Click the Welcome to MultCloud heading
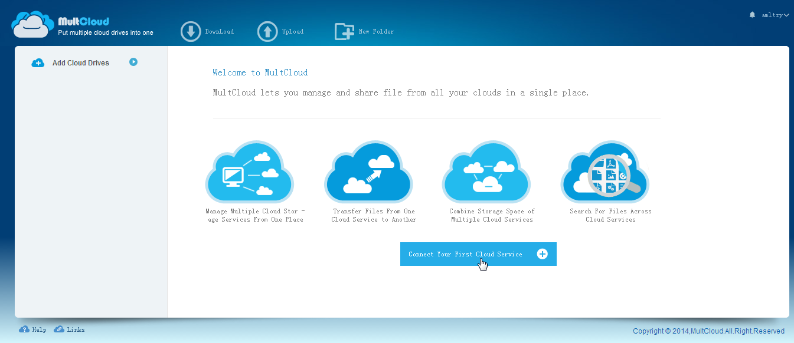This screenshot has height=343, width=794. (x=260, y=72)
